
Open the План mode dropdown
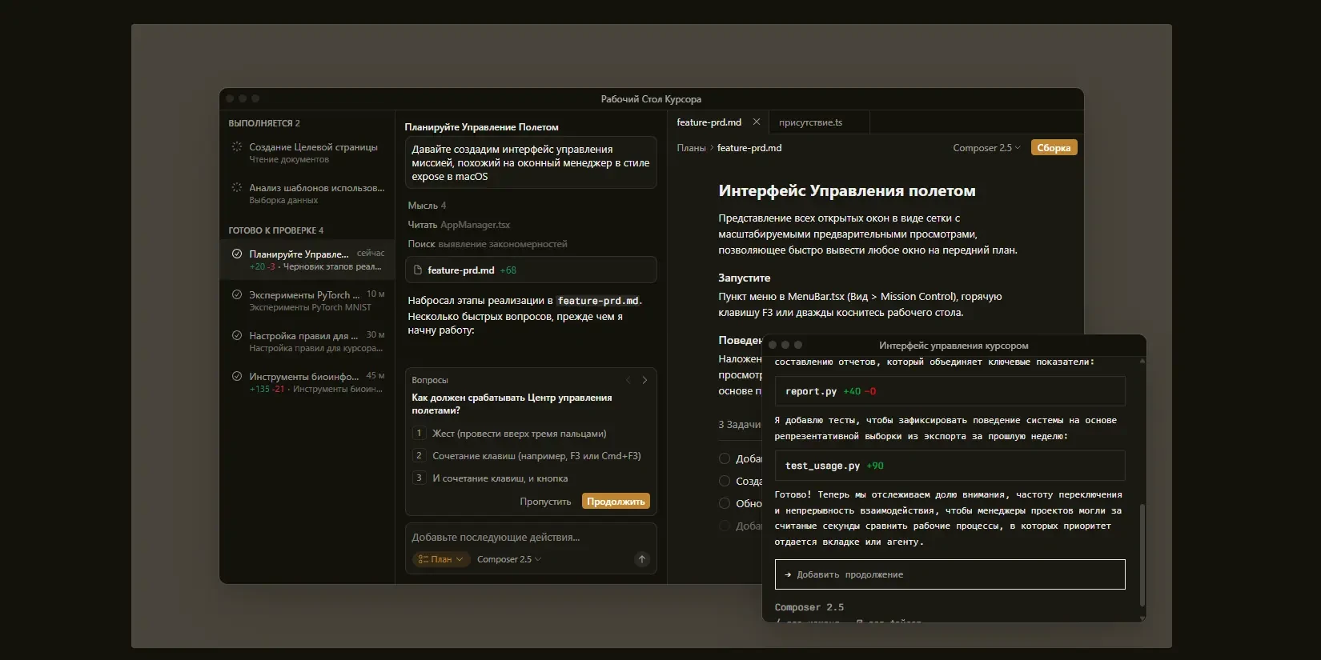click(441, 559)
